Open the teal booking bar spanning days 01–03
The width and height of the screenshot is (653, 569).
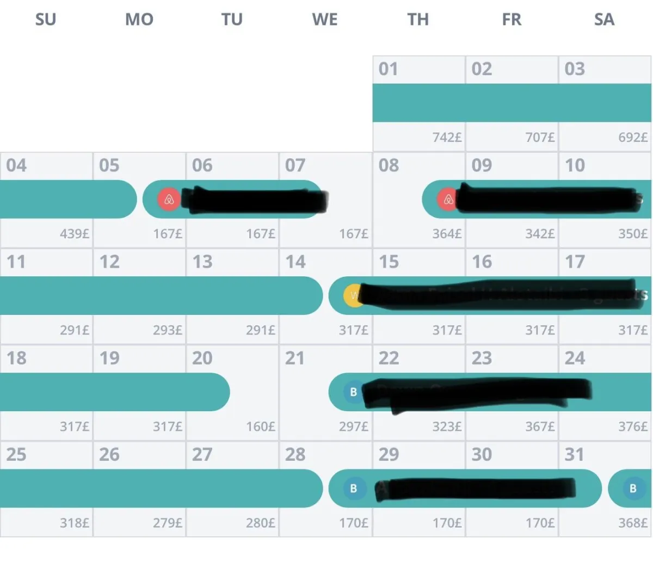click(x=512, y=103)
